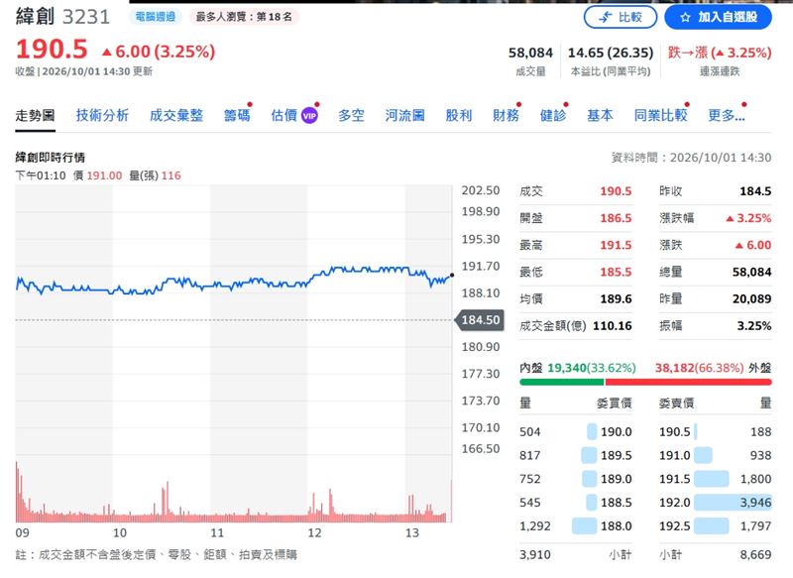Click the 開盤 value 186.5
Viewport: 793px width, 578px height.
pyautogui.click(x=616, y=218)
